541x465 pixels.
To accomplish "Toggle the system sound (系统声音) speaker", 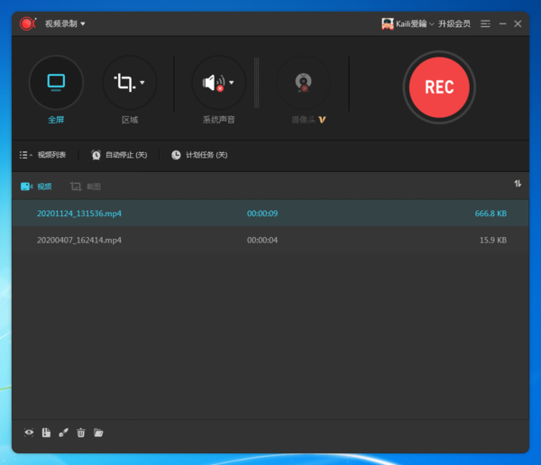I will pyautogui.click(x=213, y=83).
